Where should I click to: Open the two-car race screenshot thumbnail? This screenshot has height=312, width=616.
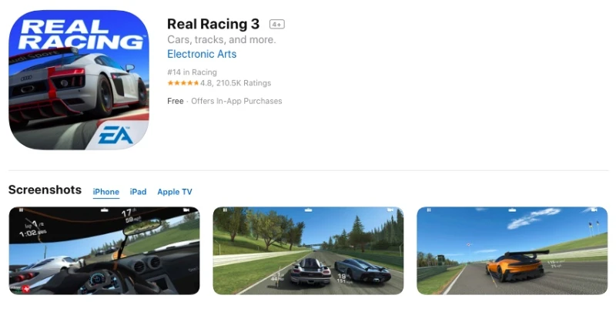(x=308, y=250)
